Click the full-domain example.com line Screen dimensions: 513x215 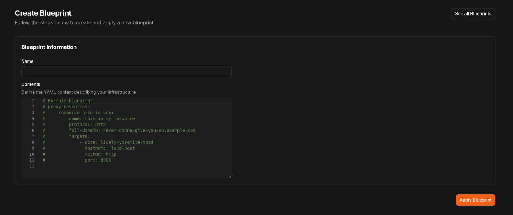(132, 130)
